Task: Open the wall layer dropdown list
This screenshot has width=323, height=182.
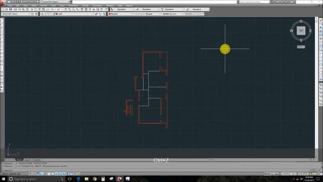Action: [93, 14]
